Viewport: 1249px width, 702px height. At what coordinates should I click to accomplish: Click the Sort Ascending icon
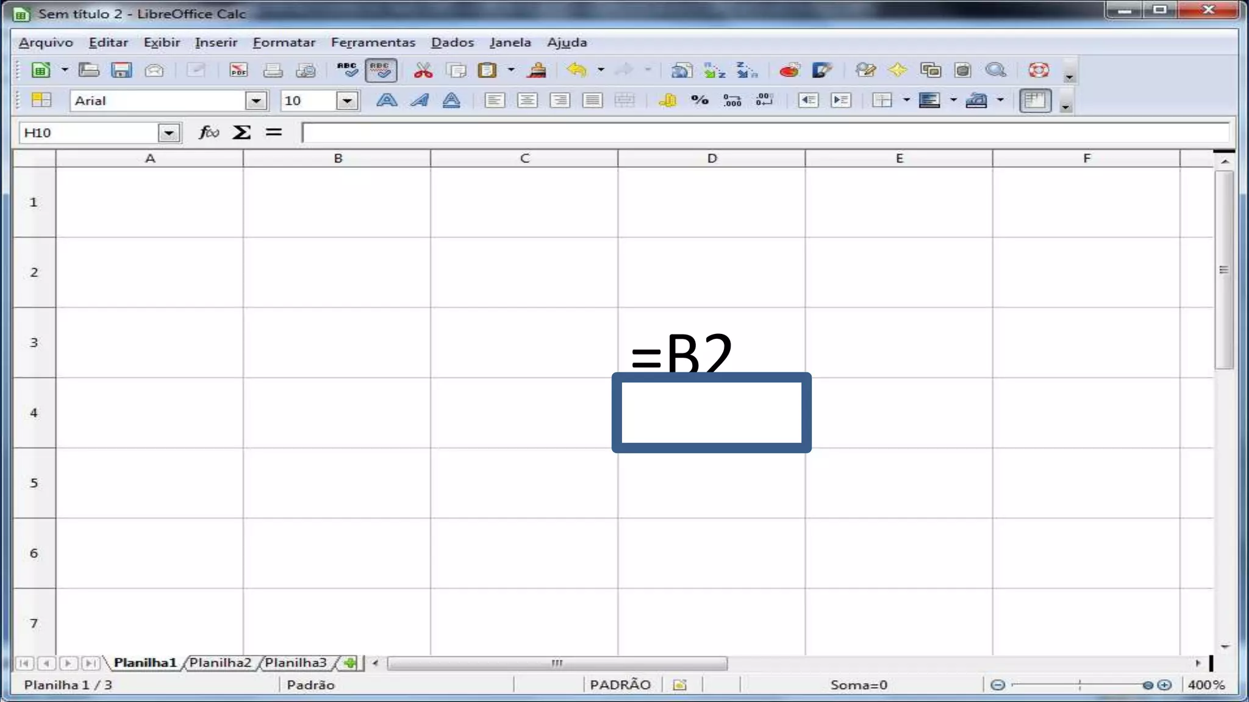(x=714, y=70)
